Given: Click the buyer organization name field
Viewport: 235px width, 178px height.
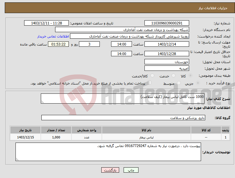Looking at the screenshot, I should click(x=122, y=30).
